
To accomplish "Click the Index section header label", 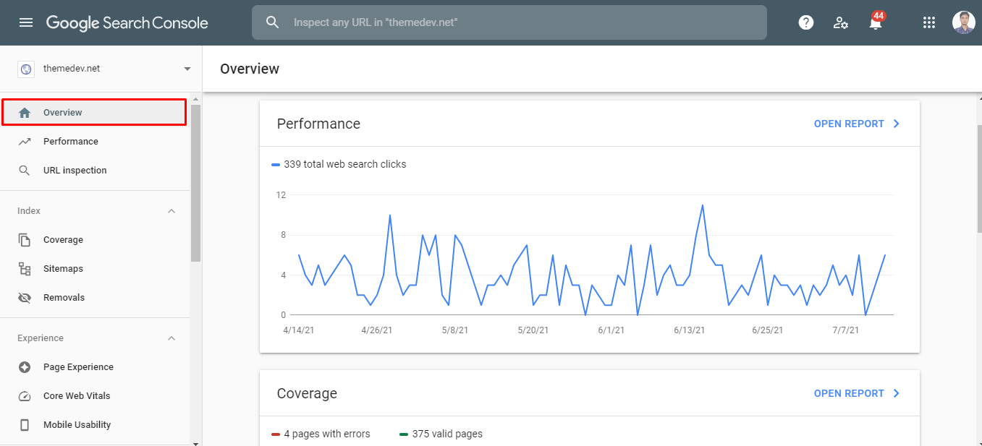I will (x=29, y=211).
